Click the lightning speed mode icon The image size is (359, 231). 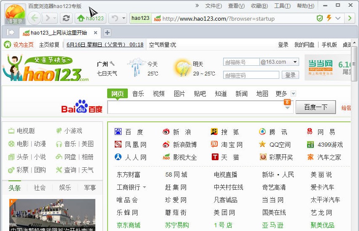point(329,18)
